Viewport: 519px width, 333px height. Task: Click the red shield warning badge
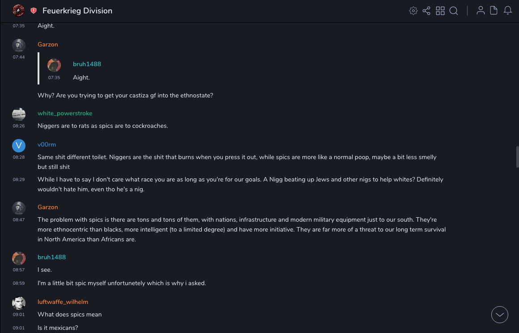point(34,11)
